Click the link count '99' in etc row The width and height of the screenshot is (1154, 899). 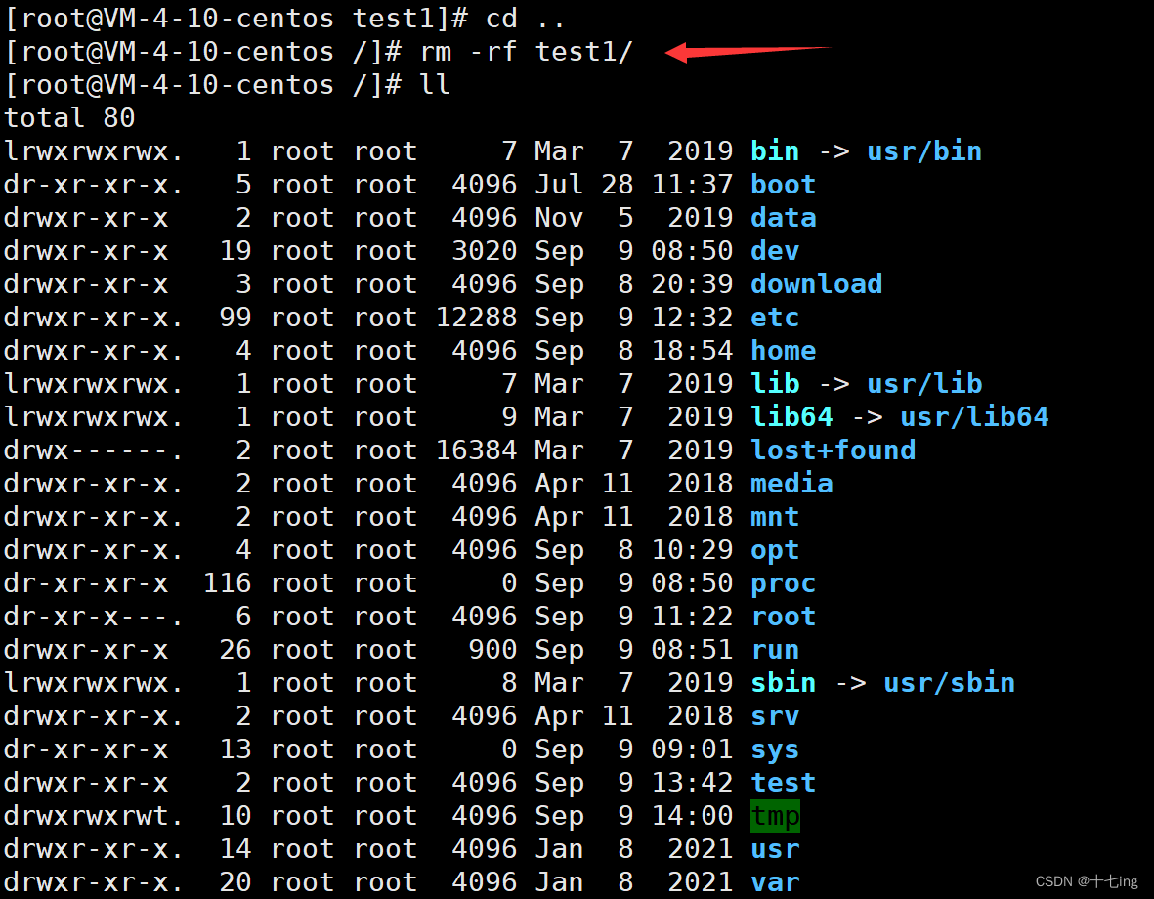click(235, 318)
